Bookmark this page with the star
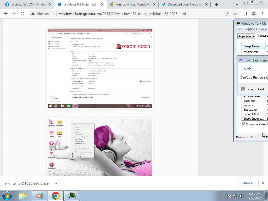The image size is (268, 201). click(235, 14)
